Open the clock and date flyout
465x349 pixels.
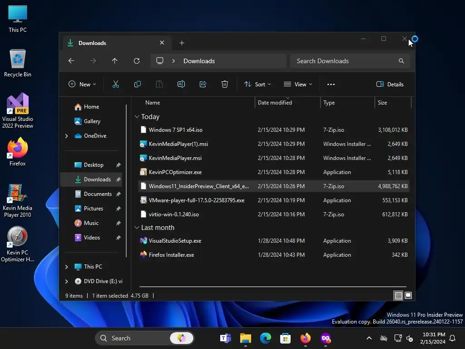[x=433, y=338]
